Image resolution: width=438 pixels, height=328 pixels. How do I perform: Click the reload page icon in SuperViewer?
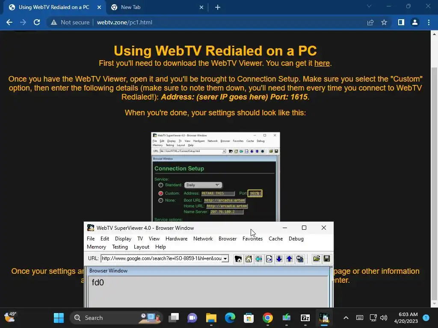[269, 259]
